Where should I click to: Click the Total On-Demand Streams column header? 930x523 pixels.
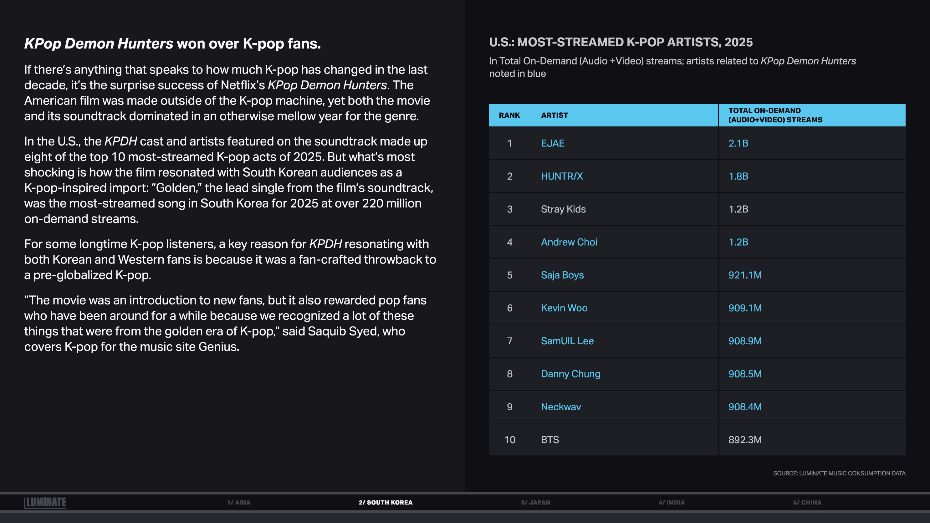775,115
